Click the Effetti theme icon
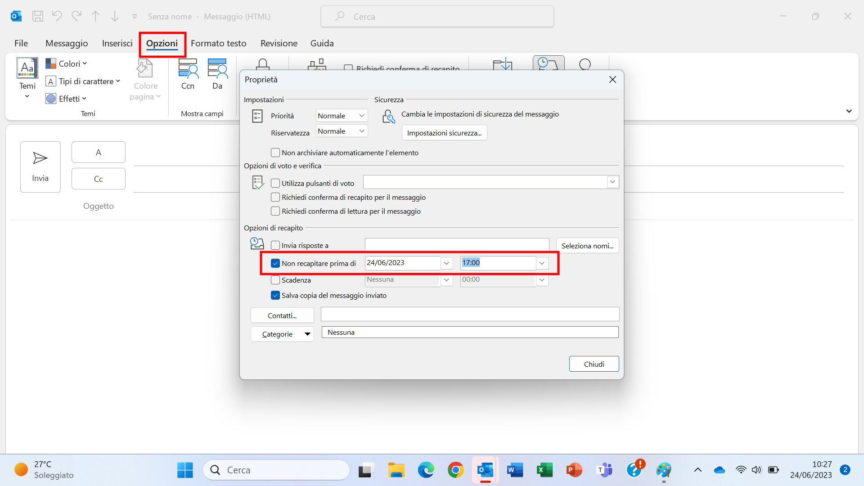The width and height of the screenshot is (864, 486). pyautogui.click(x=50, y=98)
